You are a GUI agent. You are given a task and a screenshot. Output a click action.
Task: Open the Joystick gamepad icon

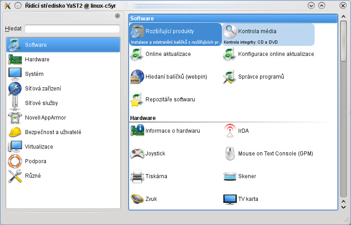pyautogui.click(x=137, y=154)
